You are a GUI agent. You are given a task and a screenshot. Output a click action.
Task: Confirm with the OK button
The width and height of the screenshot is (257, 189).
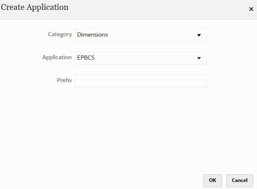[212, 180]
